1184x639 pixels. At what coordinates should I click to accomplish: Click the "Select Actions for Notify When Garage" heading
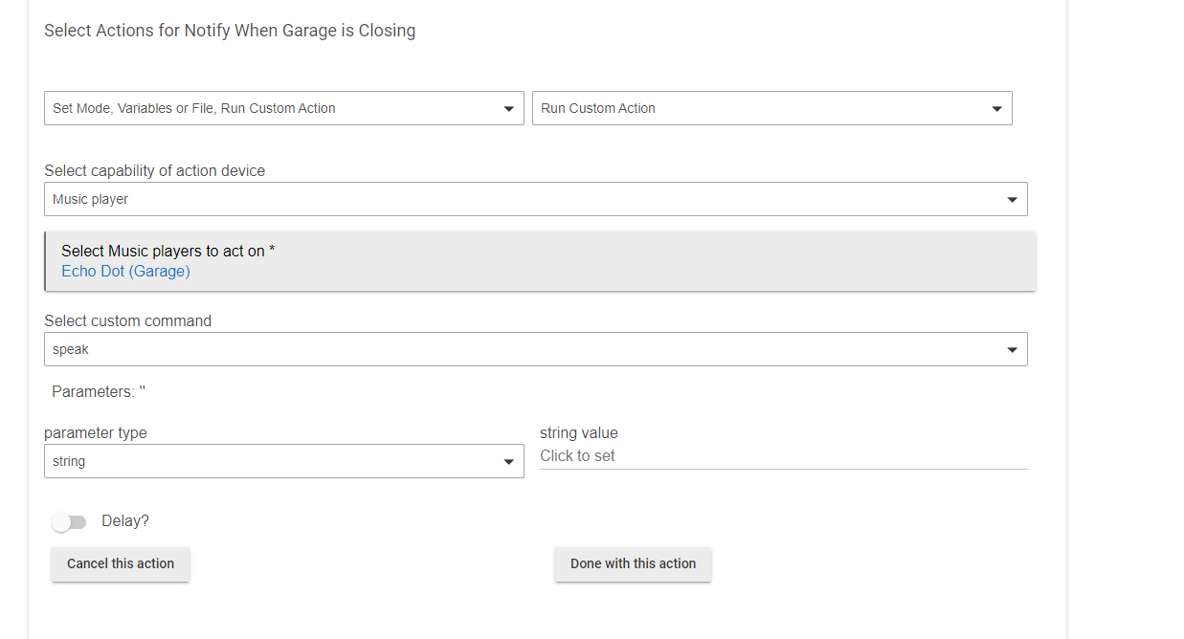click(230, 31)
